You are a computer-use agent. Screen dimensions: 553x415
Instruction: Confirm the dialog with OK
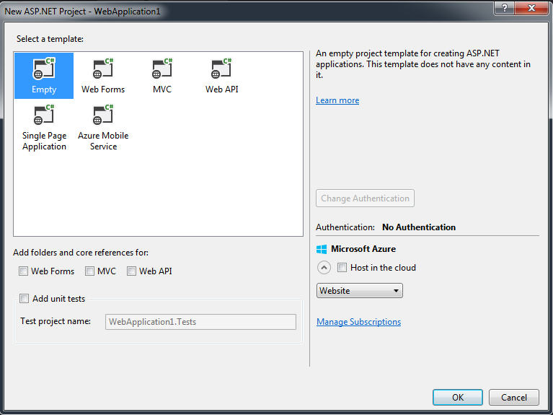point(458,398)
